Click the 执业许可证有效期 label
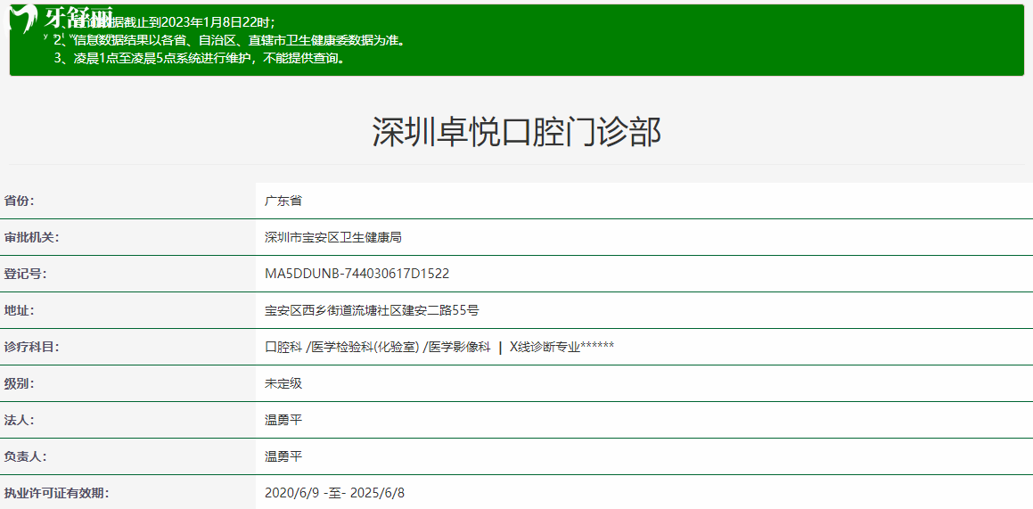The width and height of the screenshot is (1033, 509). pos(57,493)
